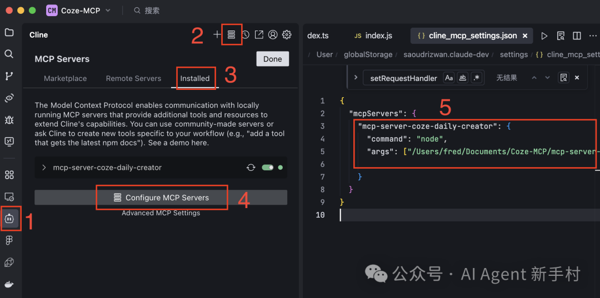Screen dimensions: 600x298
Task: Open the Remote Explorer monitor icon
Action: (x=9, y=142)
